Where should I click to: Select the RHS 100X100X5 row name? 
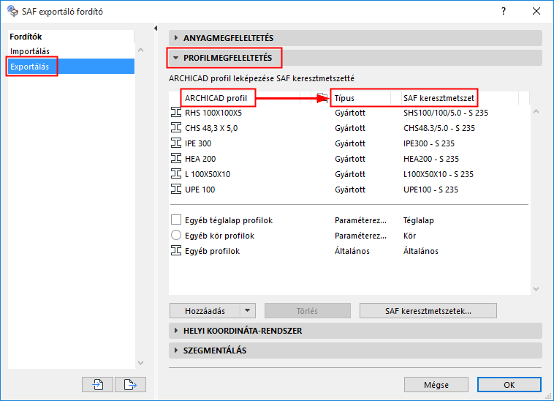213,113
